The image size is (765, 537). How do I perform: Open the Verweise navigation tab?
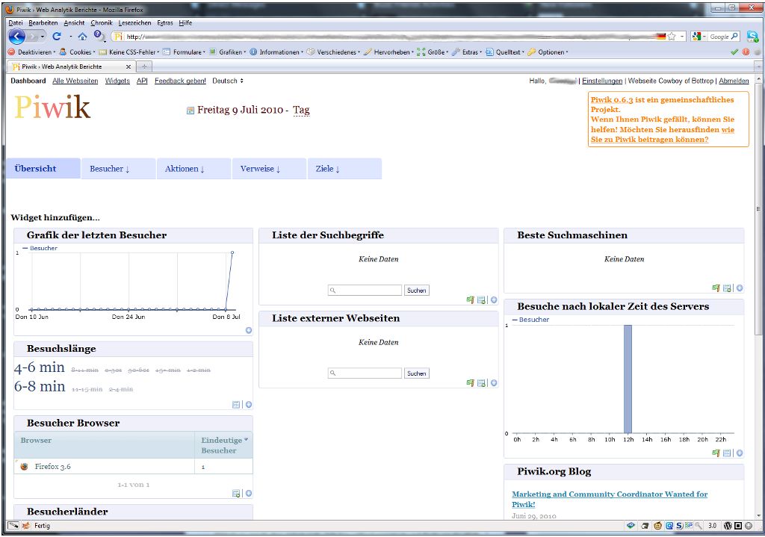tap(269, 168)
